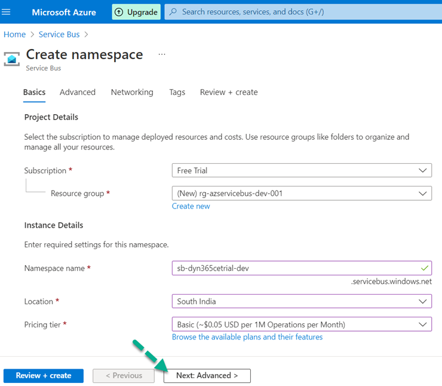
Task: Click the Project Details heading
Action: [x=51, y=117]
